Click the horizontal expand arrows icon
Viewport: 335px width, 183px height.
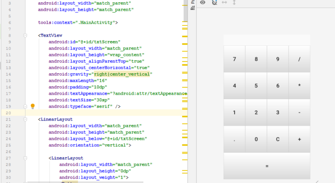[x=224, y=3]
